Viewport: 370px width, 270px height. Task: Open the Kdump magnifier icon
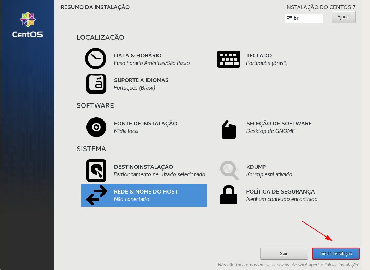229,170
